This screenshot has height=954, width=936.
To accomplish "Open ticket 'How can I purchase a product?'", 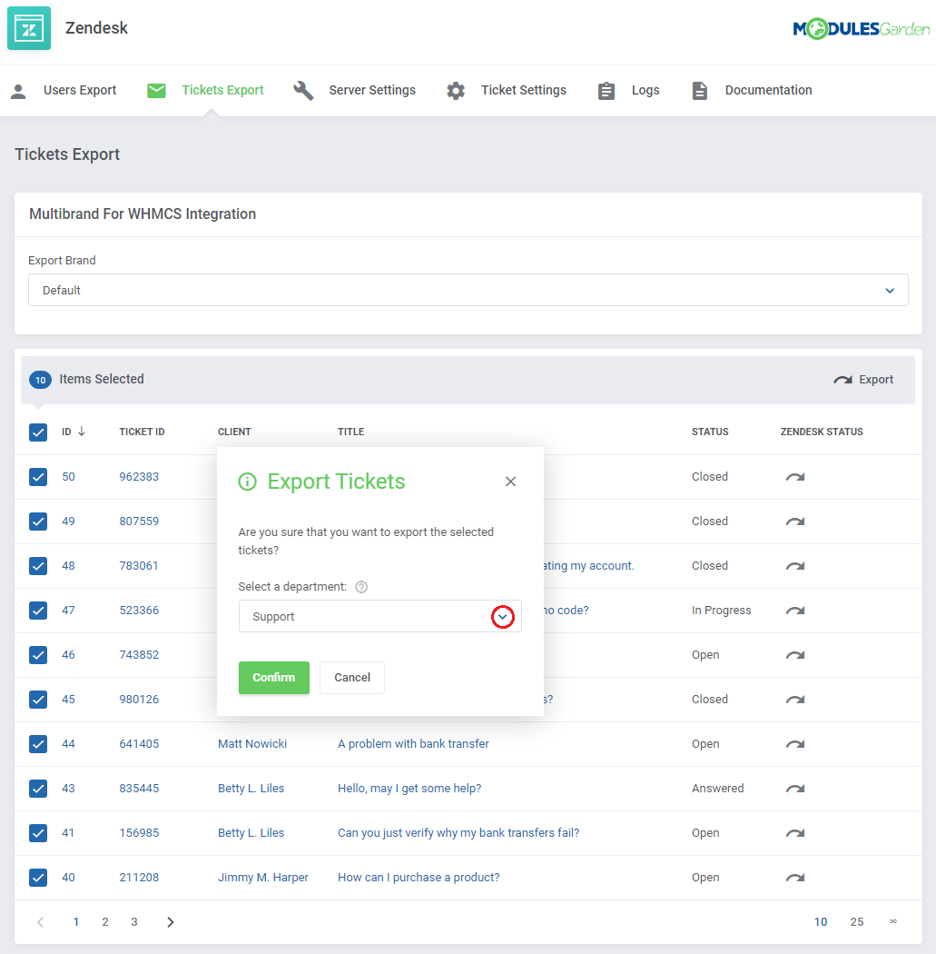I will click(419, 878).
